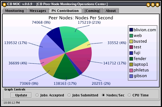Go to the About tab
The width and height of the screenshot is (162, 107).
(x=111, y=11)
